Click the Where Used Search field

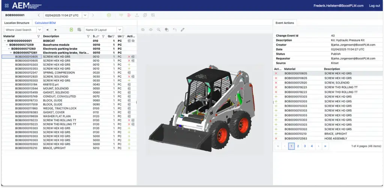[x=20, y=30]
